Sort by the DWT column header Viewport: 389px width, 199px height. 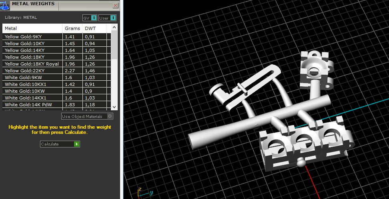[94, 28]
